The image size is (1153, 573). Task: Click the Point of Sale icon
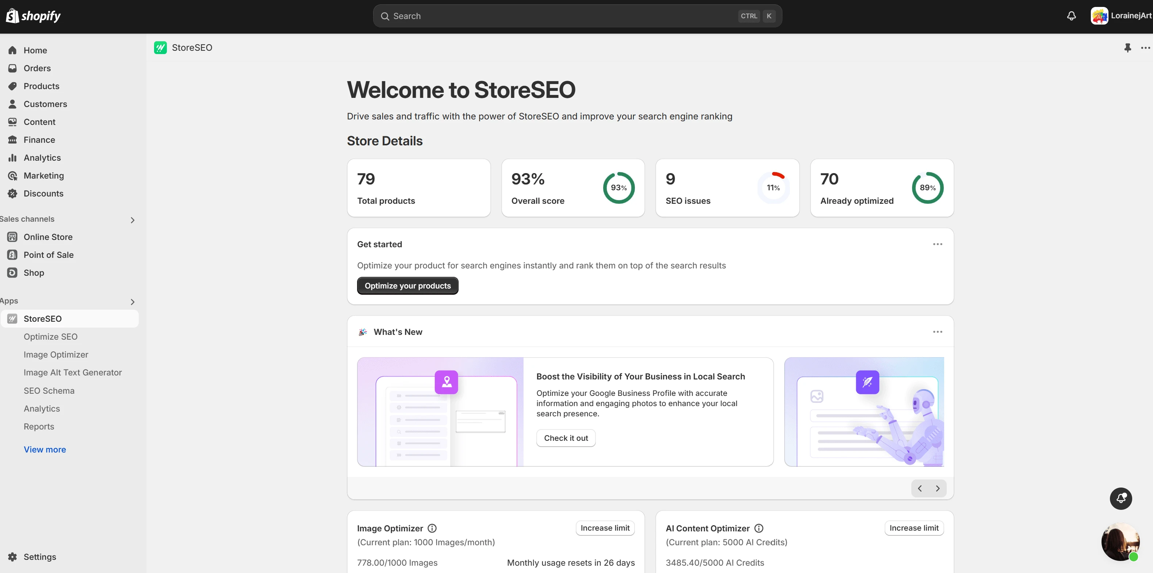[x=12, y=255]
